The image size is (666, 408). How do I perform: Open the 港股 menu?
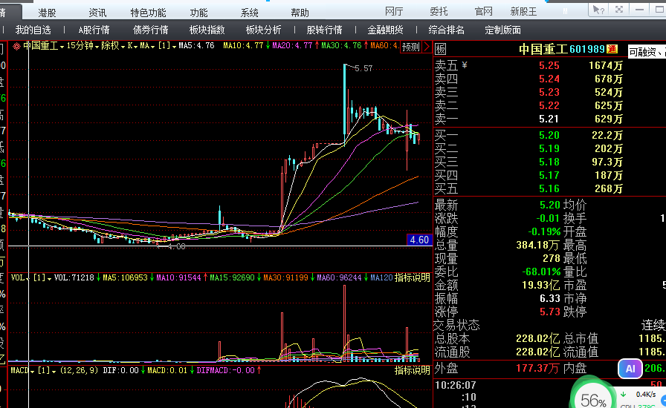tap(47, 13)
